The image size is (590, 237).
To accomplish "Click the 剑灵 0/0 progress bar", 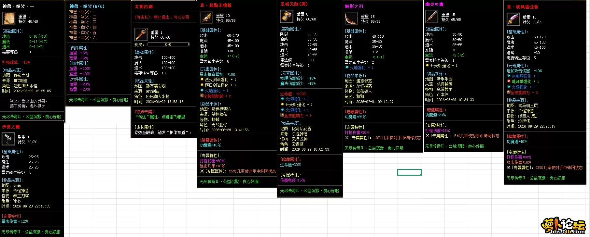I will tap(168, 44).
